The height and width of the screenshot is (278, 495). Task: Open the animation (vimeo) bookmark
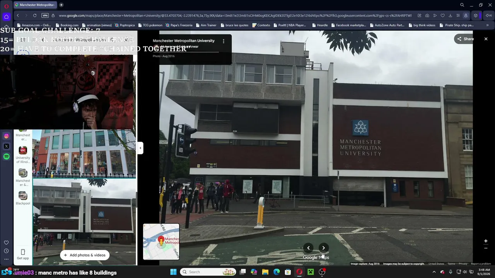click(97, 25)
